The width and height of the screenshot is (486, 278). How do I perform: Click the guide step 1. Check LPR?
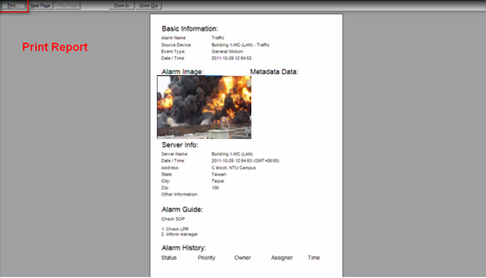[x=175, y=229]
